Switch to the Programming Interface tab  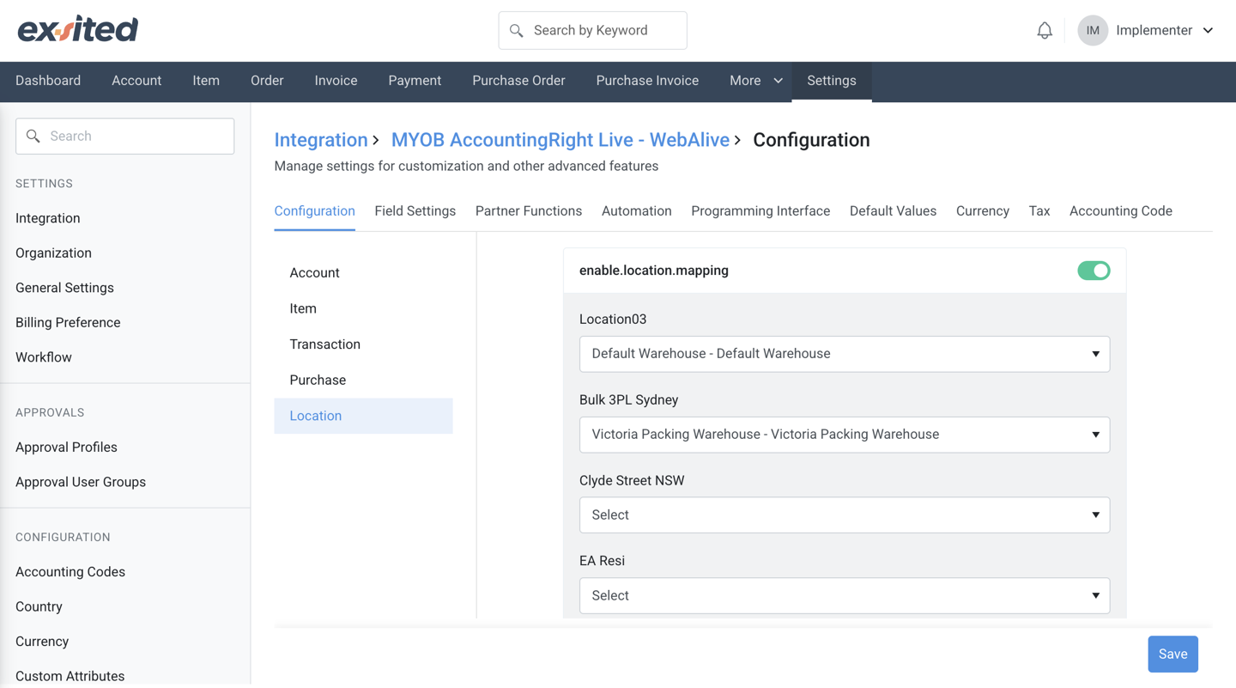(x=760, y=211)
